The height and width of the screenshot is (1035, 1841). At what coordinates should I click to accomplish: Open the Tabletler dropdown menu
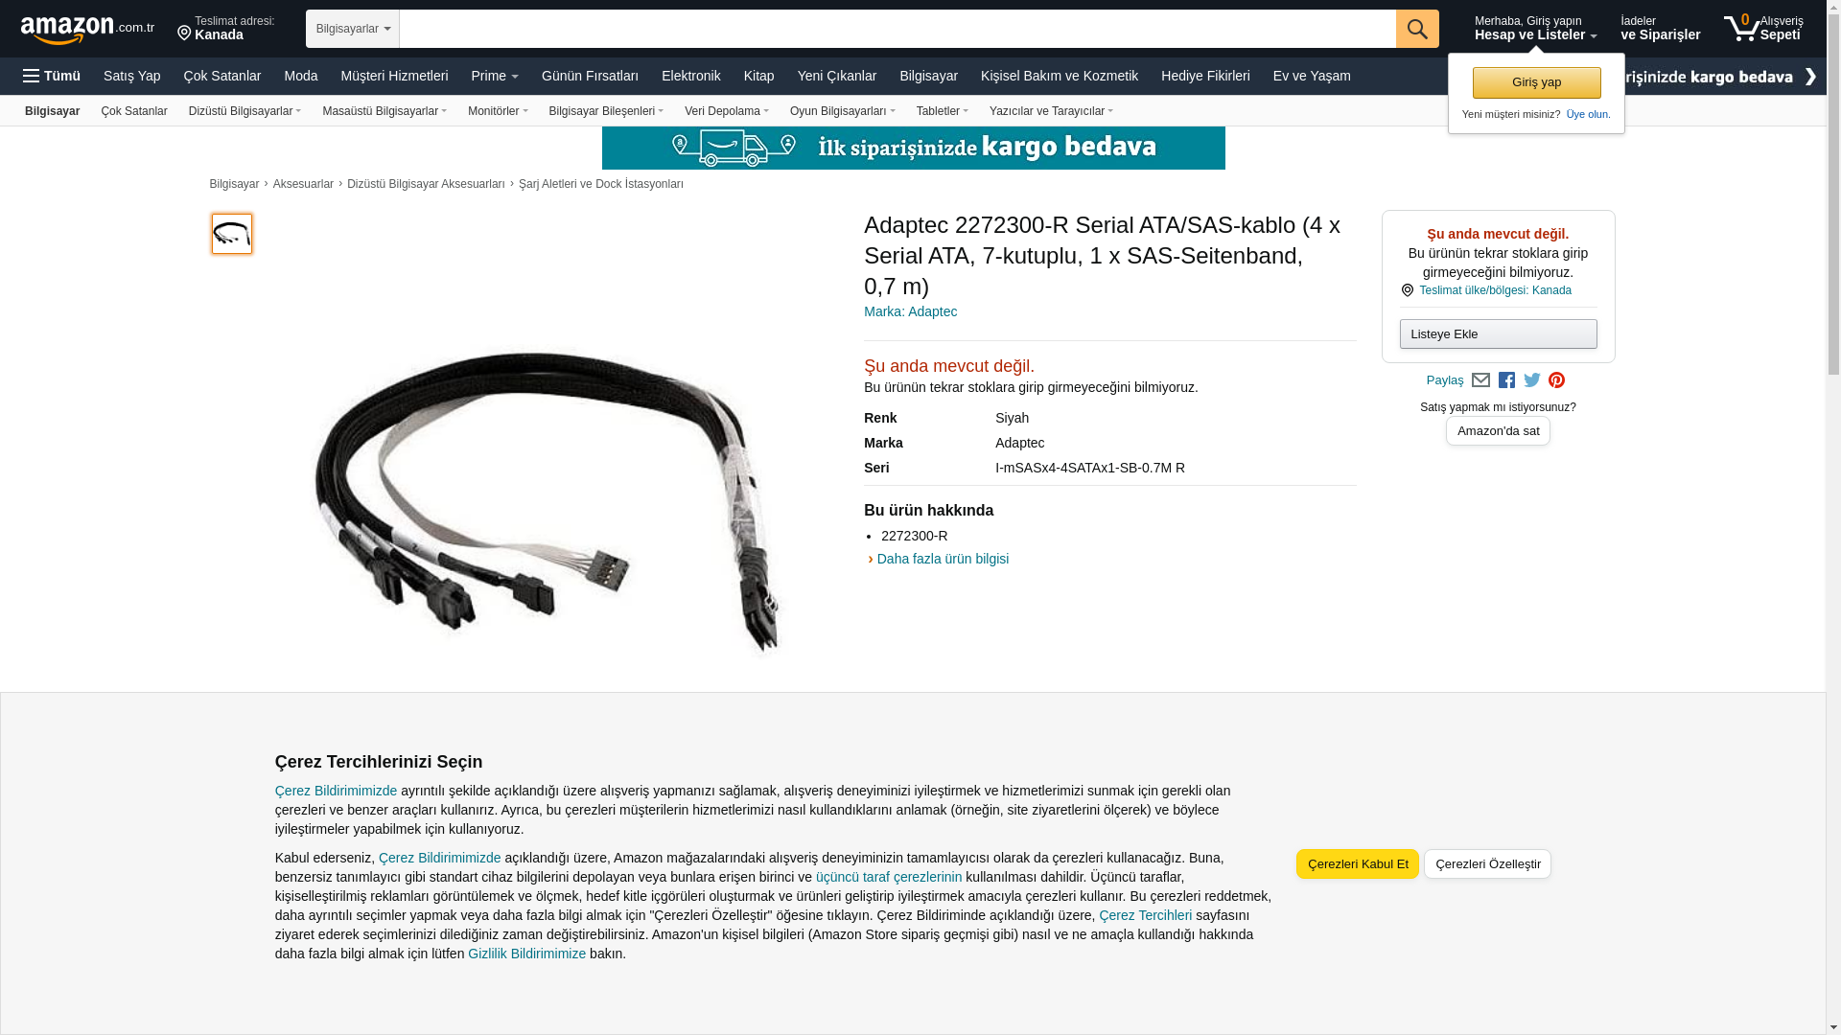943,111
